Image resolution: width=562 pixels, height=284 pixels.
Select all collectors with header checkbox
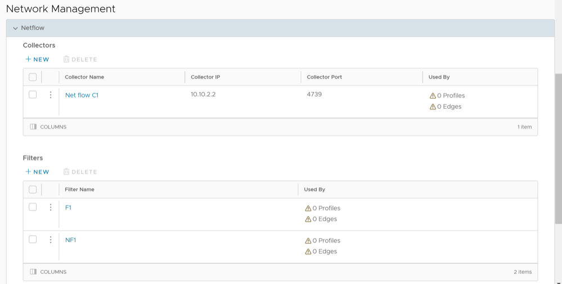point(33,77)
